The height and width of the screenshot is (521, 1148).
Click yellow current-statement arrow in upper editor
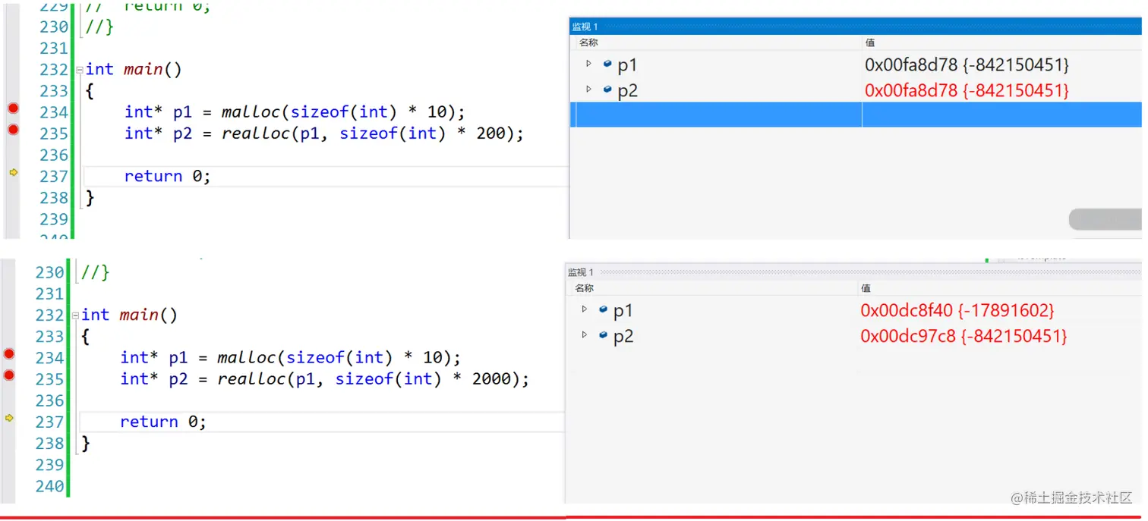tap(13, 173)
